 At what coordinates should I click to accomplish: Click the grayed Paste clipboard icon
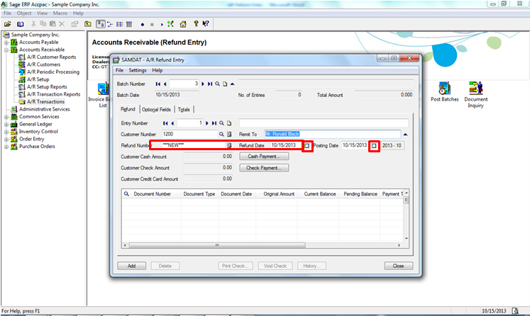53,24
